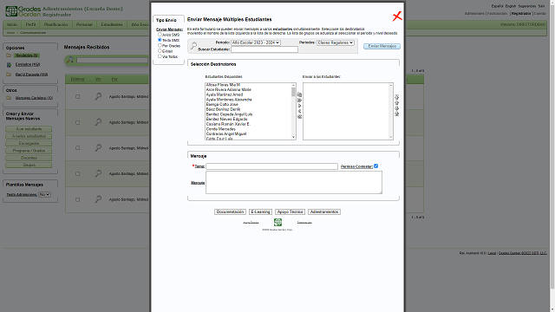View fourth message with magnifier icon
Screen dimensions: 555x312
coord(98,173)
